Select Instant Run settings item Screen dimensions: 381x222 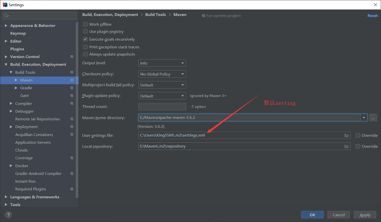[25, 181]
